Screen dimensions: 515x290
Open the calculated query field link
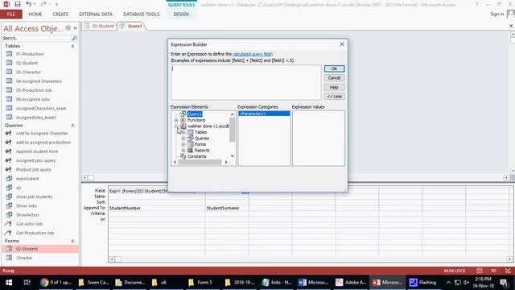252,54
